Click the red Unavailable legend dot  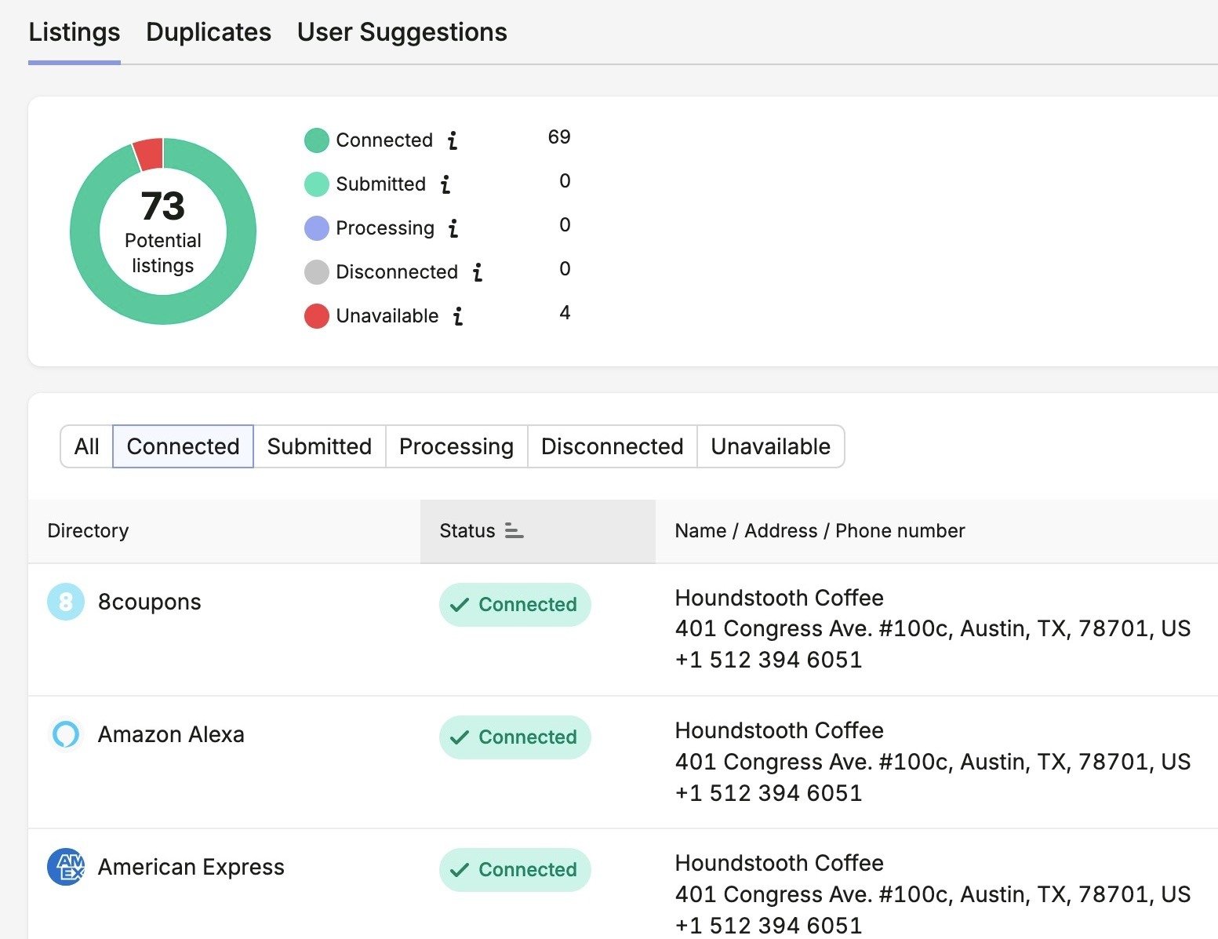click(316, 316)
